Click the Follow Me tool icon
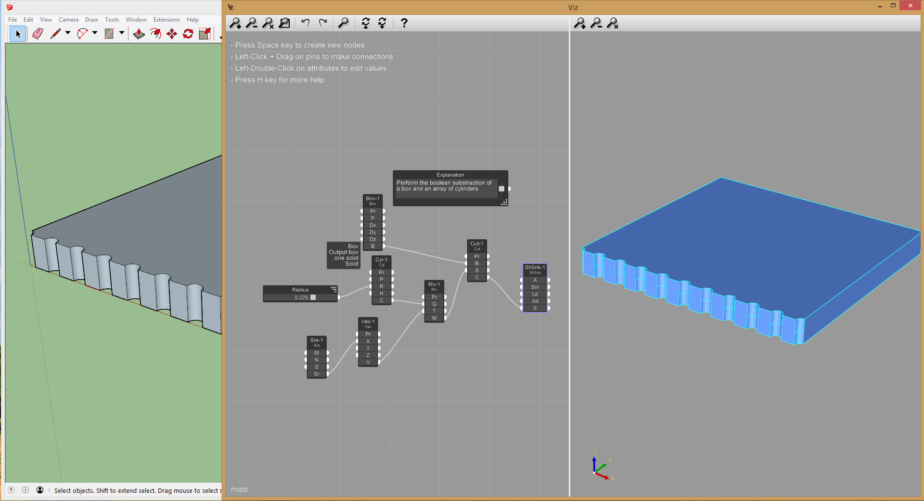Image resolution: width=924 pixels, height=501 pixels. click(x=155, y=34)
